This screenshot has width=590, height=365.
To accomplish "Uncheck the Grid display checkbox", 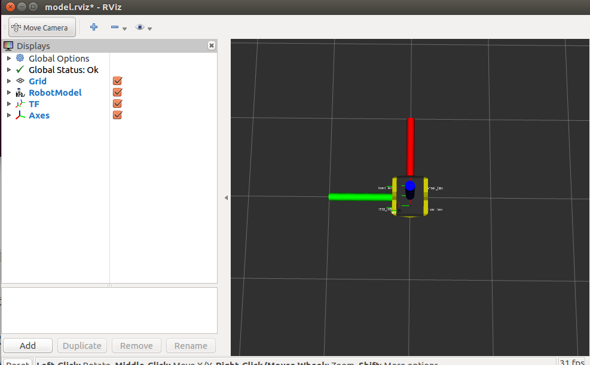I will coord(117,81).
